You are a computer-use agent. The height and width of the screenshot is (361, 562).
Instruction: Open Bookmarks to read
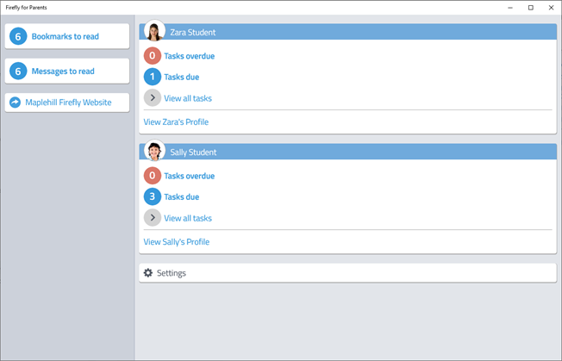pos(66,36)
